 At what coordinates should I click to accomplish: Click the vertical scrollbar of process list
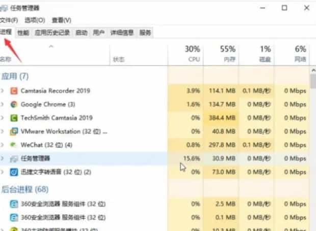[x=312, y=152]
